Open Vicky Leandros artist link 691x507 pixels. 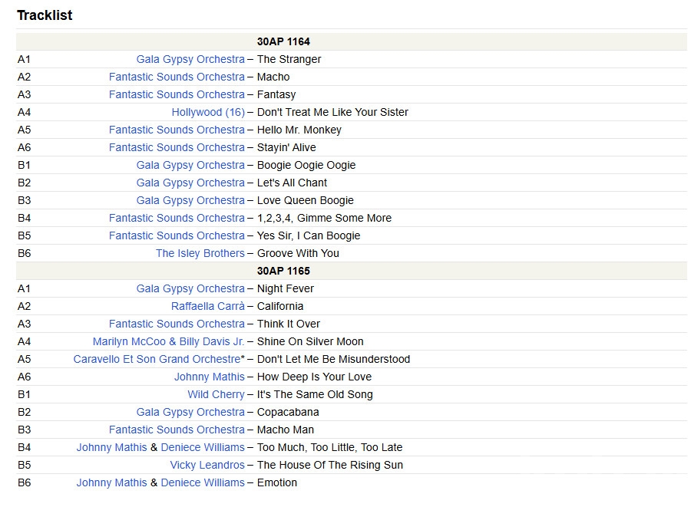pyautogui.click(x=207, y=465)
